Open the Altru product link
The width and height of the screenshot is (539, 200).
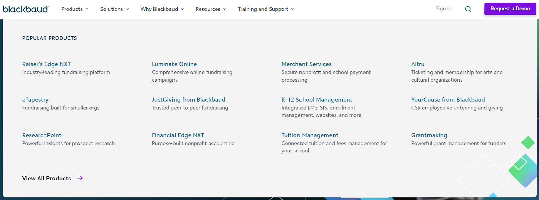[x=418, y=64]
